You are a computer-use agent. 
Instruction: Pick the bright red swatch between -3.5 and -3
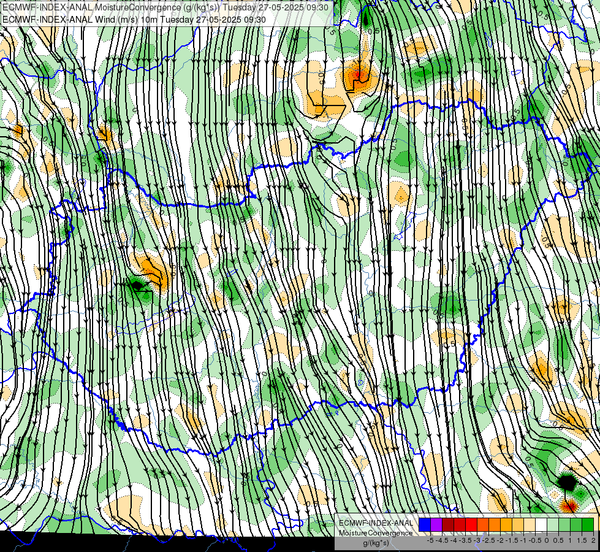(471, 524)
